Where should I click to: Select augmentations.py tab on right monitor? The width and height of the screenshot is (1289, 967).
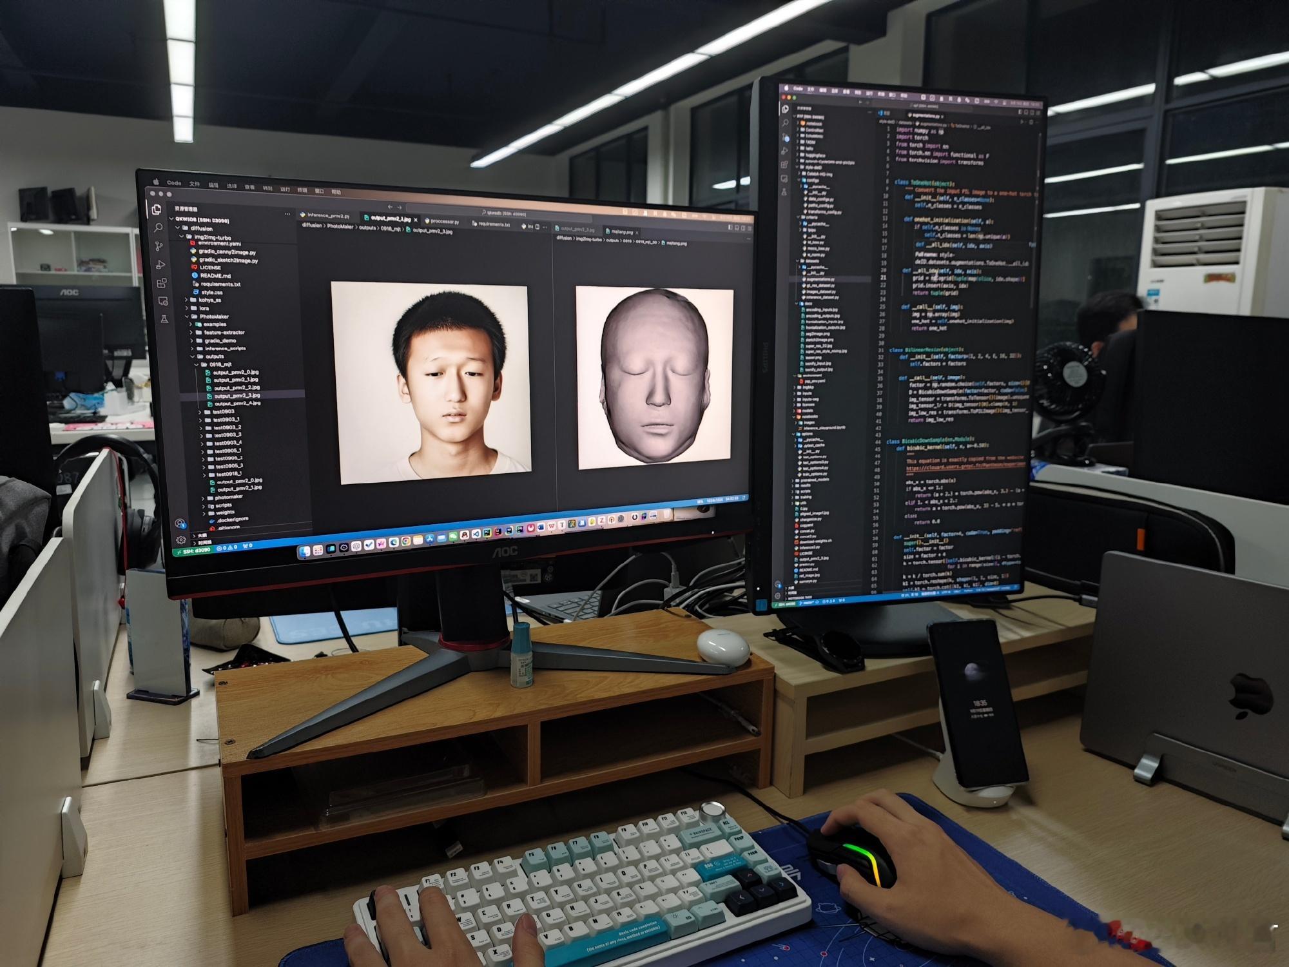926,115
